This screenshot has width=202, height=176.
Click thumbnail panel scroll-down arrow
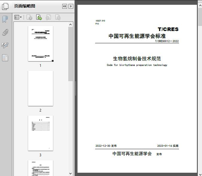[70, 174]
